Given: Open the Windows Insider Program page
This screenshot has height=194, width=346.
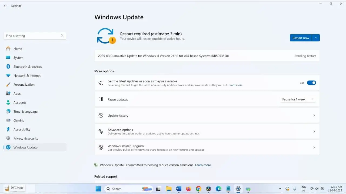Looking at the screenshot, I should [207, 148].
